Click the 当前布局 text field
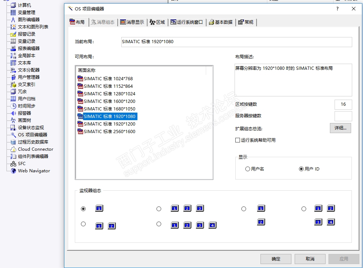Image resolution: width=363 pixels, height=268 pixels. (237, 42)
